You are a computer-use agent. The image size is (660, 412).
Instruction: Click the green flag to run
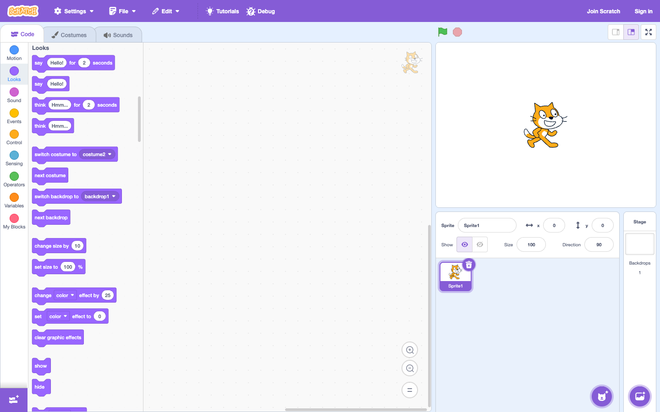(442, 32)
